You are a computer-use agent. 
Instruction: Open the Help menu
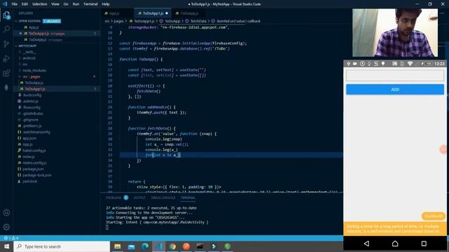(x=106, y=4)
